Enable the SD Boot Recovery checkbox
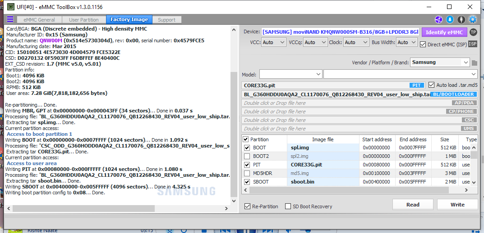This screenshot has width=484, height=233. click(x=288, y=206)
